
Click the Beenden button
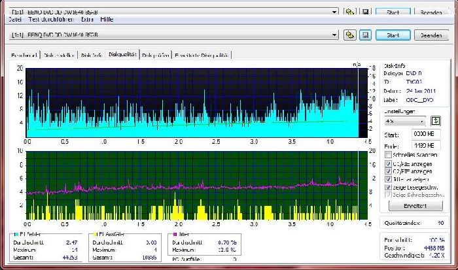(x=431, y=35)
